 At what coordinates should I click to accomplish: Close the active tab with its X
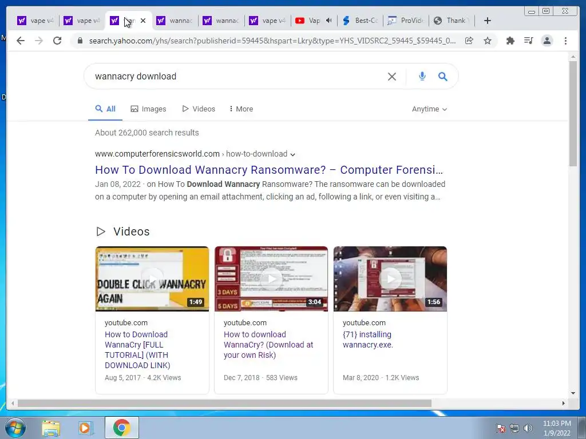142,21
